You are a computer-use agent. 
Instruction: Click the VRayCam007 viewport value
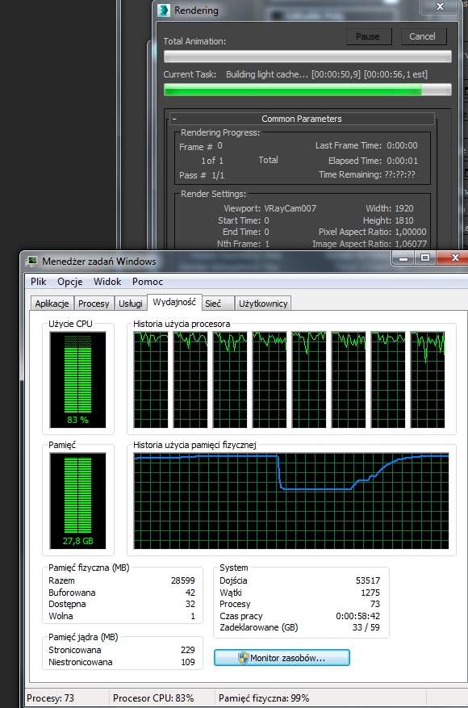click(290, 208)
